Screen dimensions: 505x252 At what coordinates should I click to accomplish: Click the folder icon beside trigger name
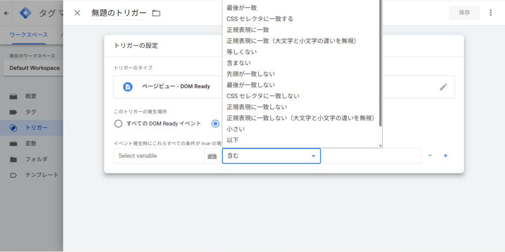point(156,13)
